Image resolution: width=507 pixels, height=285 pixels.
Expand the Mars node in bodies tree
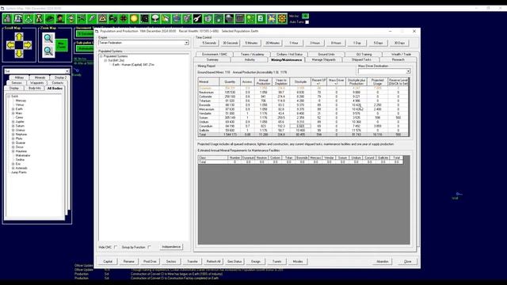[x=13, y=113]
